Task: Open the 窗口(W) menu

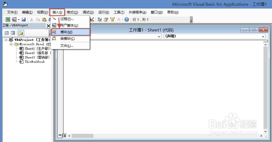Action: pyautogui.click(x=157, y=12)
